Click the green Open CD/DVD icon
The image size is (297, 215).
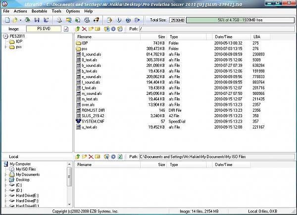[28, 20]
